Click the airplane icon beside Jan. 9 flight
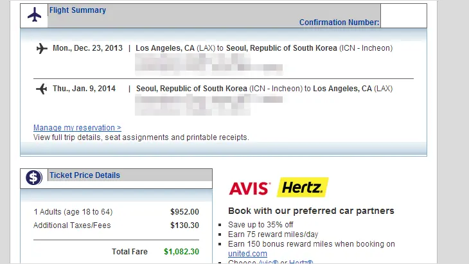The image size is (469, 264). [x=42, y=89]
